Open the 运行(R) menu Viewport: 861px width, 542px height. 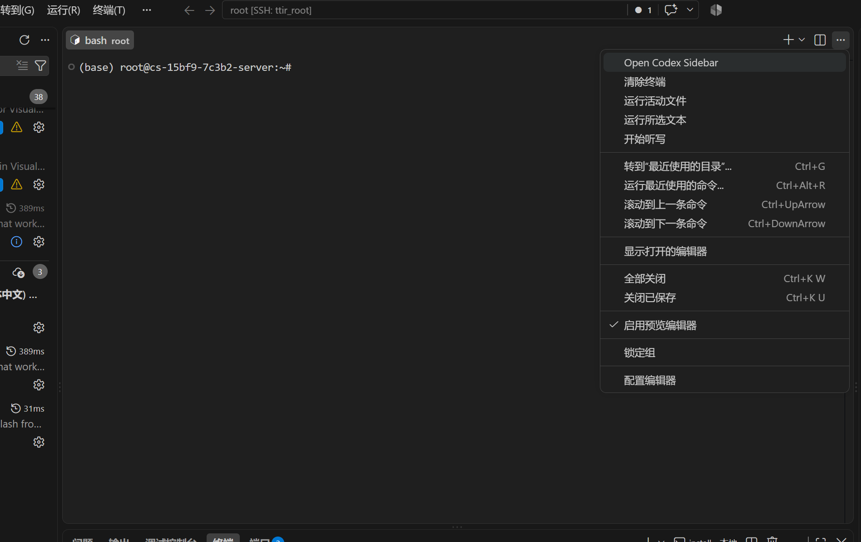pos(64,10)
